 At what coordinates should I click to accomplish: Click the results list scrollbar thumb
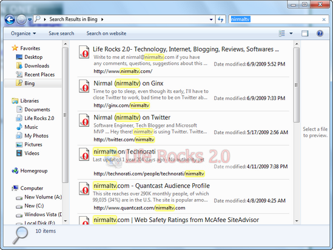[x=297, y=85]
